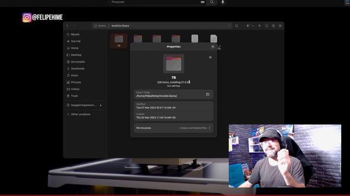
Task: Click modelo-llama in the path bar
Action: (x=120, y=26)
